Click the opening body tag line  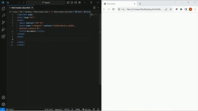(20, 37)
